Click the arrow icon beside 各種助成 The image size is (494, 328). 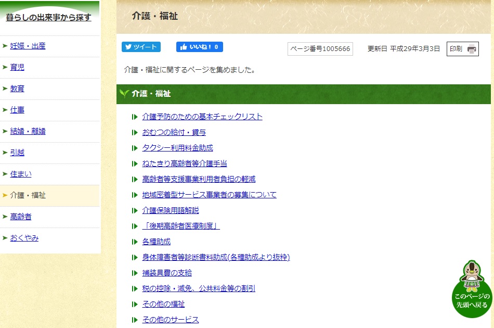(135, 242)
